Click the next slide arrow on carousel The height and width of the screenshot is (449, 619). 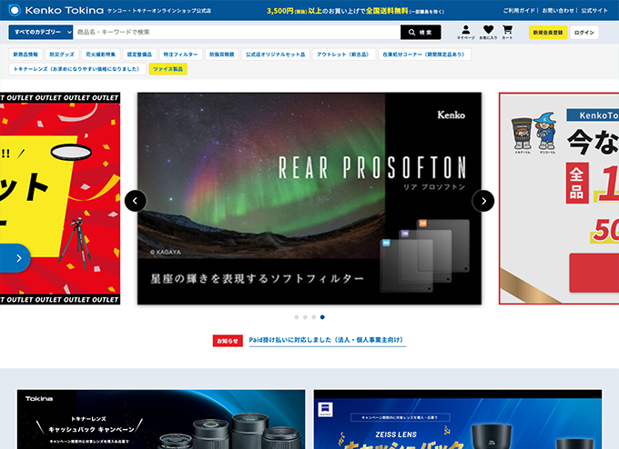(483, 200)
